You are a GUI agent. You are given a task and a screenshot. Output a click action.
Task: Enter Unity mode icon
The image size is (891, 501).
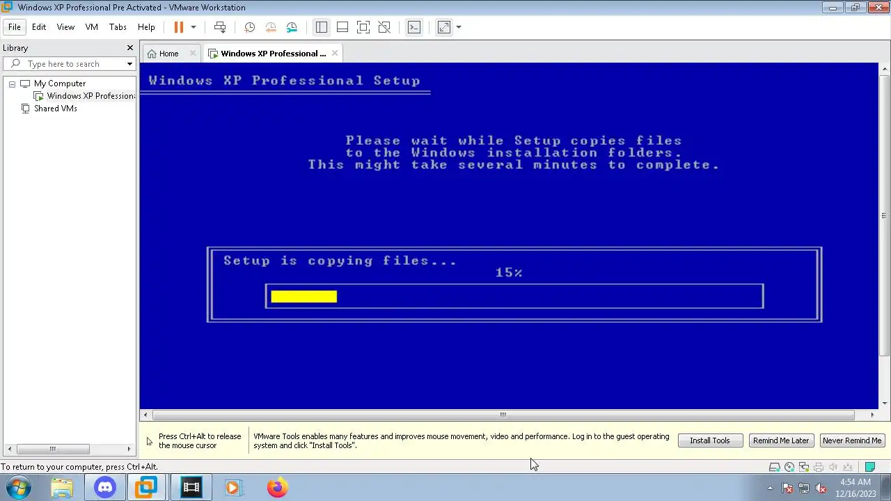(x=384, y=27)
